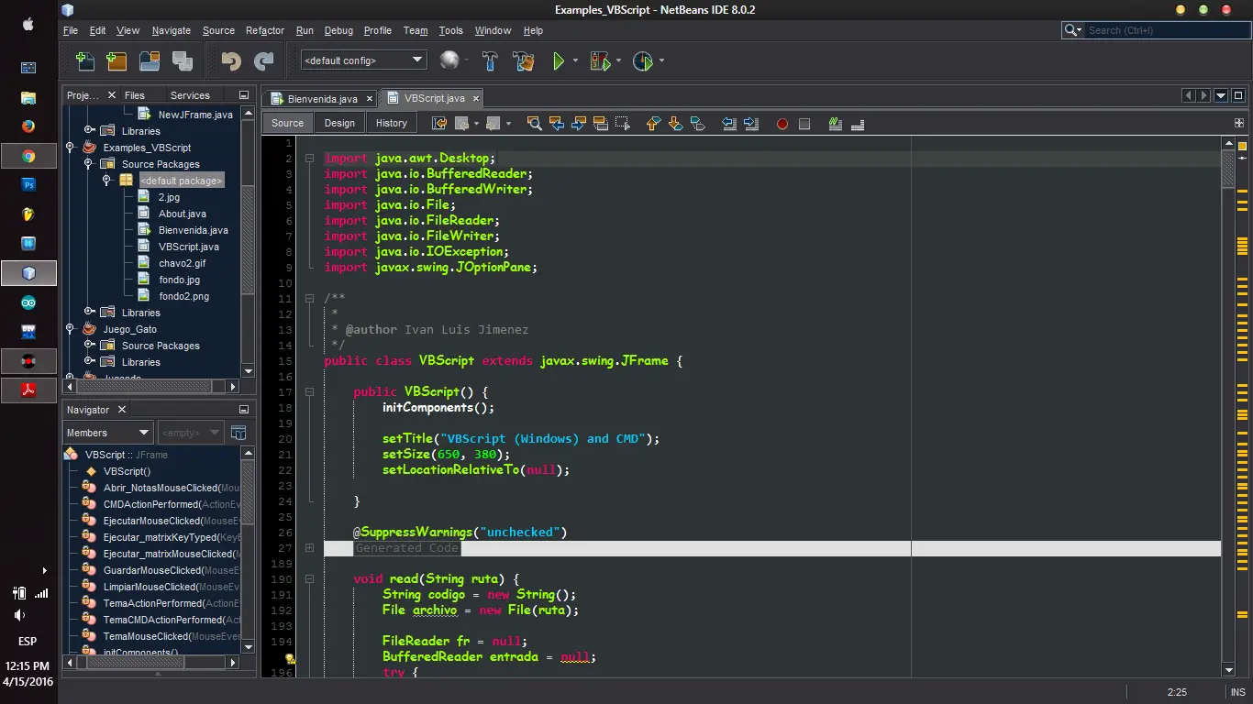Screen dimensions: 1253x704
Task: Switch to the Bienvenida.java editor tab
Action: tap(322, 98)
